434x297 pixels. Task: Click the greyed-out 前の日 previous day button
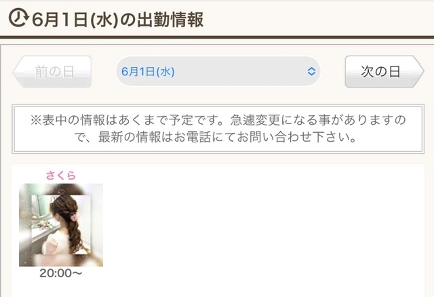(x=52, y=72)
